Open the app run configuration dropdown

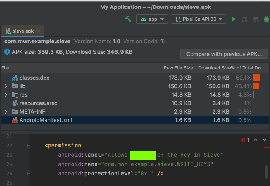point(152,19)
